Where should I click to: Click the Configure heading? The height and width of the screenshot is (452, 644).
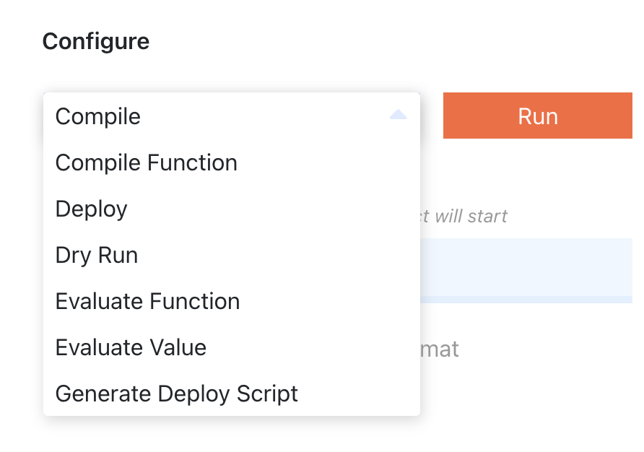coord(96,41)
